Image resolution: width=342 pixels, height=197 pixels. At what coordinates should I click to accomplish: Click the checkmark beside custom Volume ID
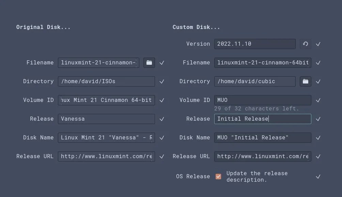click(x=318, y=100)
